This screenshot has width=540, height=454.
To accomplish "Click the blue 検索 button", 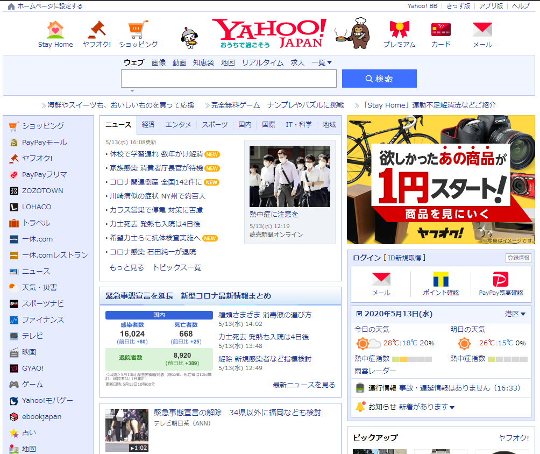I will (379, 79).
